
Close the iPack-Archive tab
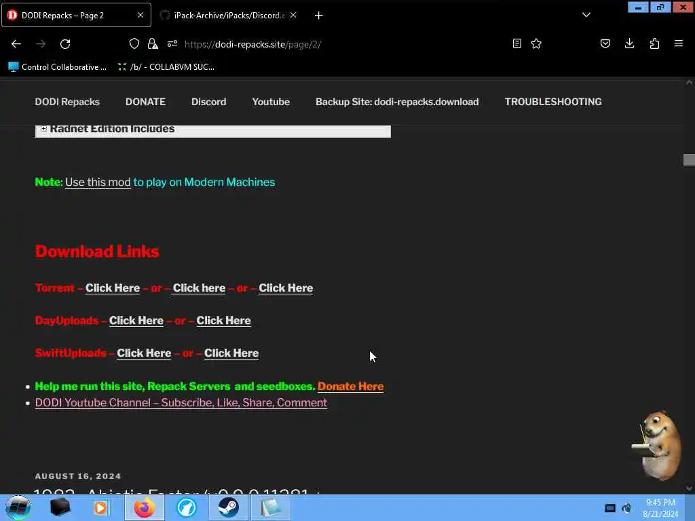(x=293, y=15)
